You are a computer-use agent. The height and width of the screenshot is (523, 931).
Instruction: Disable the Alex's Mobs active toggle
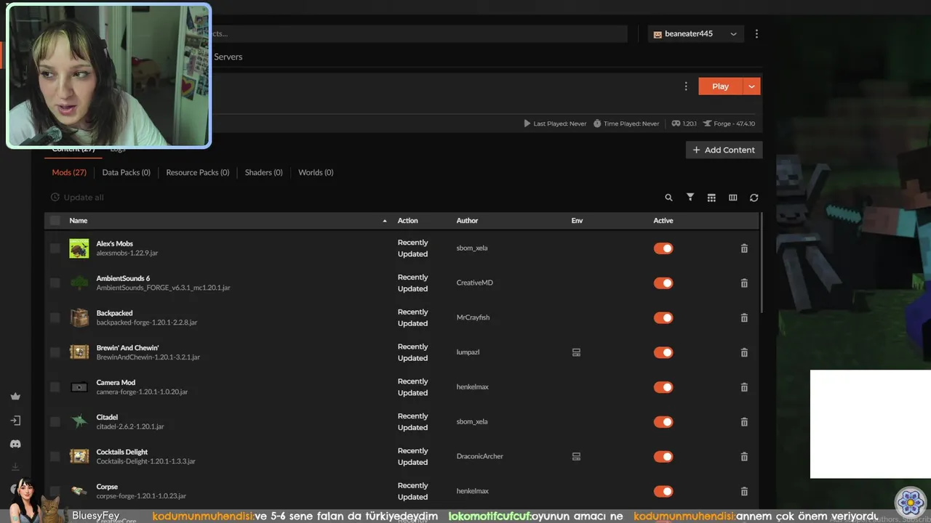tap(663, 248)
